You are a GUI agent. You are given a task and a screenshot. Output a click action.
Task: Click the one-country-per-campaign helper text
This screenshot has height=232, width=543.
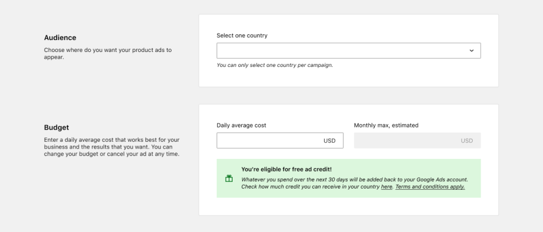click(274, 65)
